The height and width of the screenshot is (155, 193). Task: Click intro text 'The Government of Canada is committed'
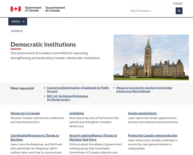40,53
